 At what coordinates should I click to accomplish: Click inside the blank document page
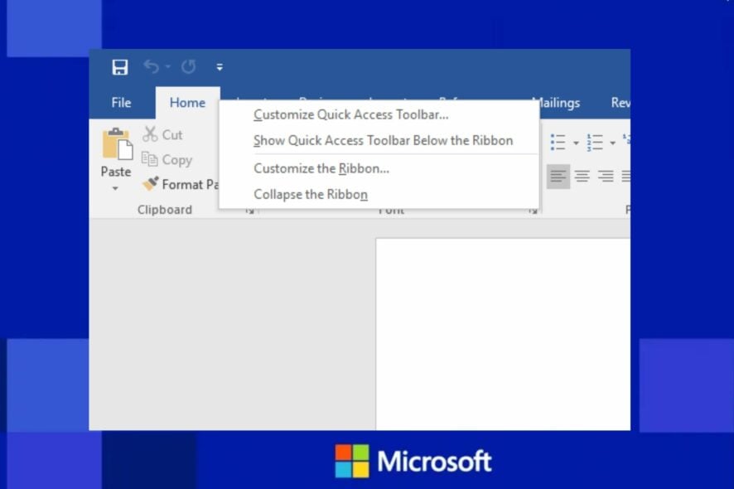point(503,335)
